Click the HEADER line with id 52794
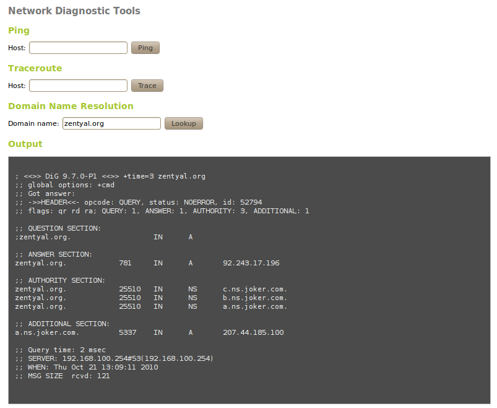Image resolution: width=497 pixels, height=408 pixels. pyautogui.click(x=139, y=202)
